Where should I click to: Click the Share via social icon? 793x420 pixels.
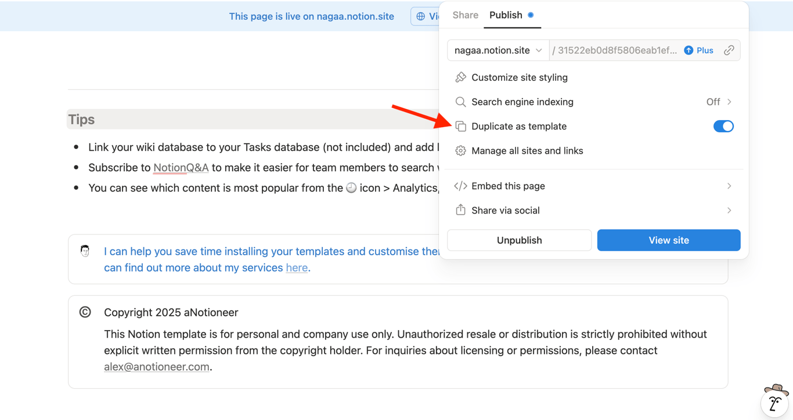(460, 210)
